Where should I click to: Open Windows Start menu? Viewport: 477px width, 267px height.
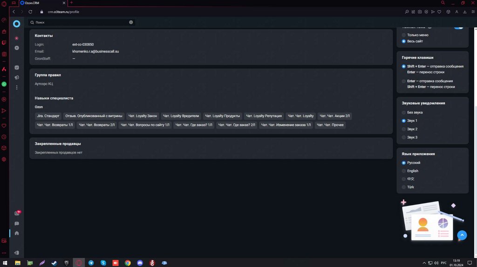coord(5,263)
